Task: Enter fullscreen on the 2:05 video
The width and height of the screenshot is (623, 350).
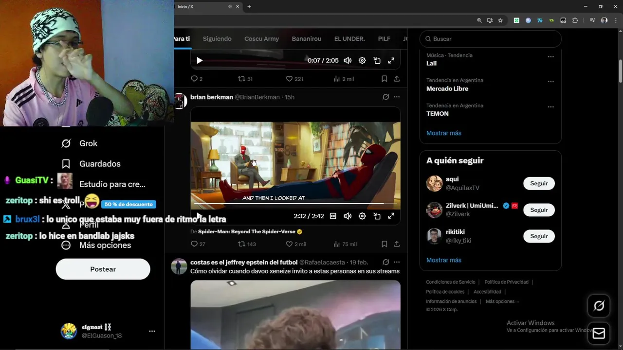Action: click(x=391, y=61)
